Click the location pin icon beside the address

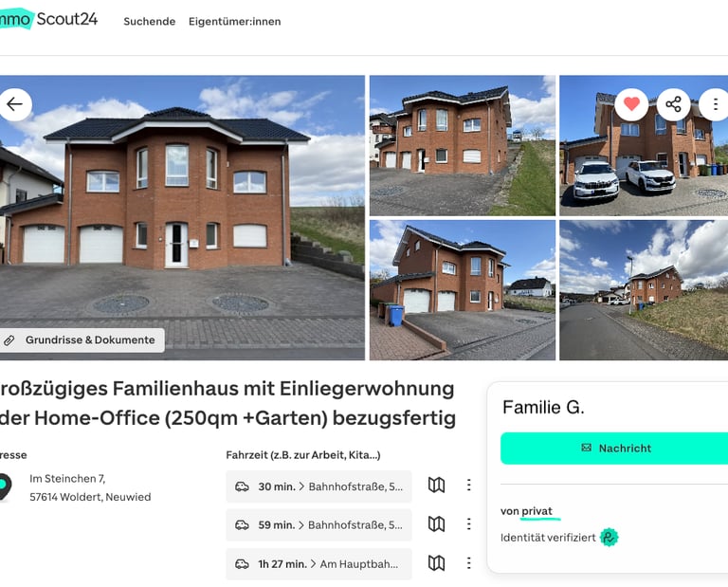[x=5, y=487]
